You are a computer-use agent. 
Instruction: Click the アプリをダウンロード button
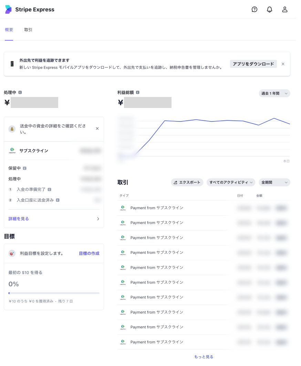click(x=253, y=64)
